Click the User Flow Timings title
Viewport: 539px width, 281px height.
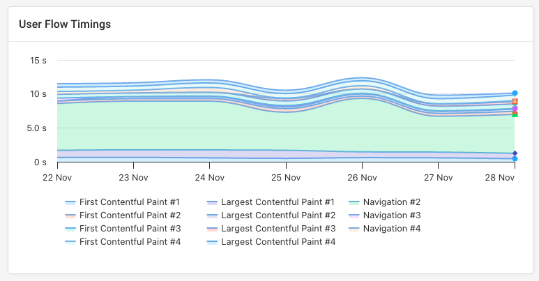pos(65,24)
